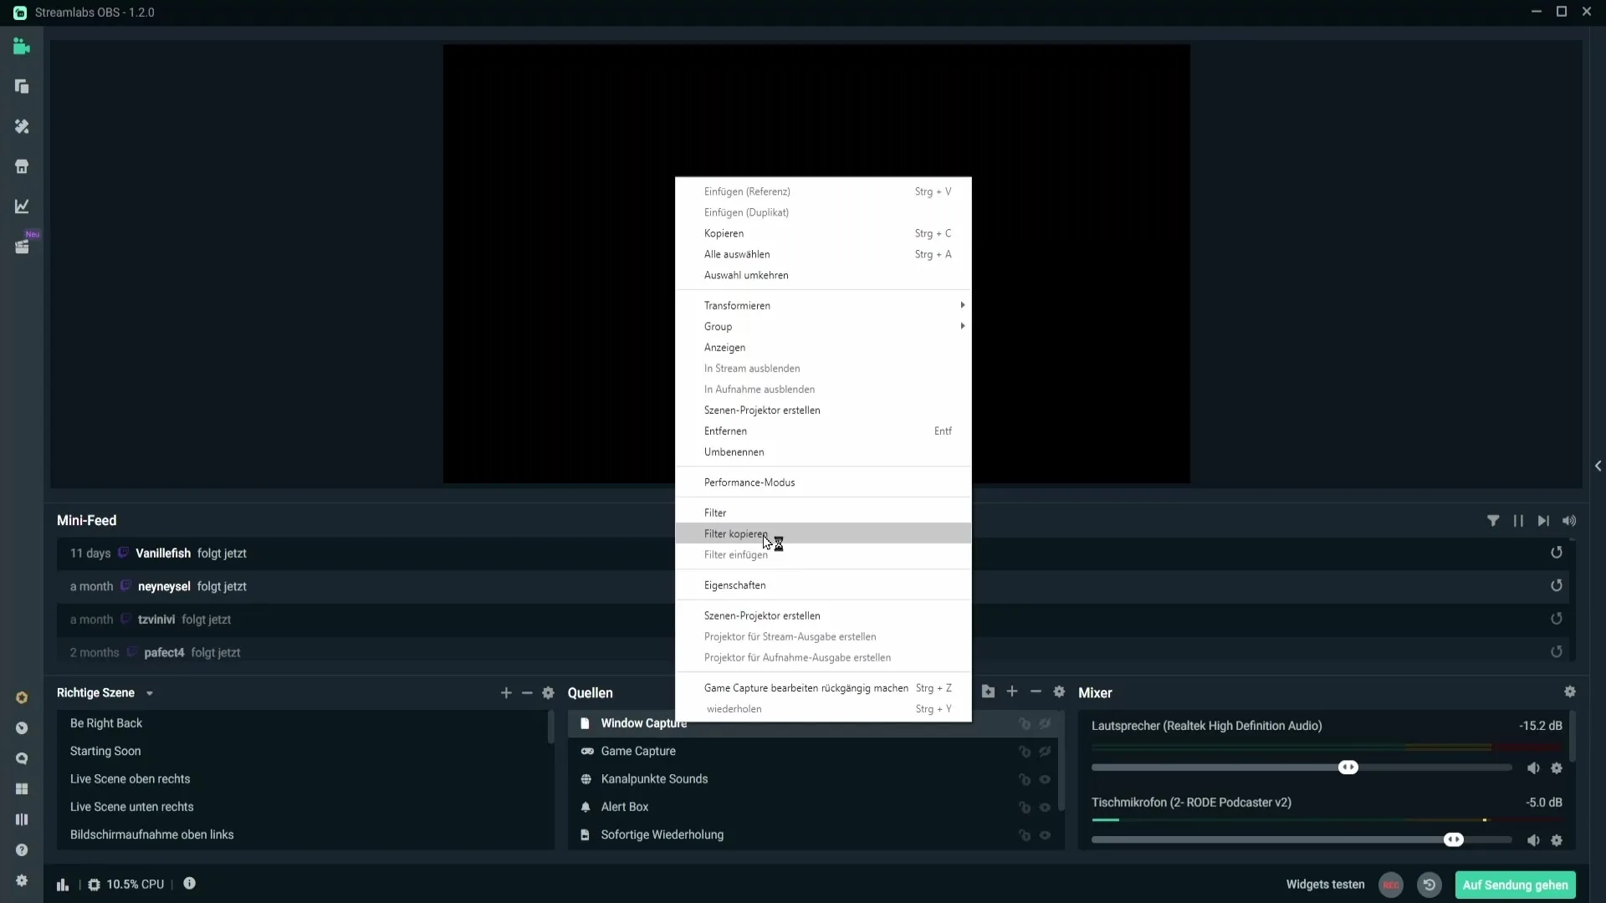The width and height of the screenshot is (1606, 903).
Task: Open the overlapping-squares sidebar icon
Action: click(x=22, y=87)
